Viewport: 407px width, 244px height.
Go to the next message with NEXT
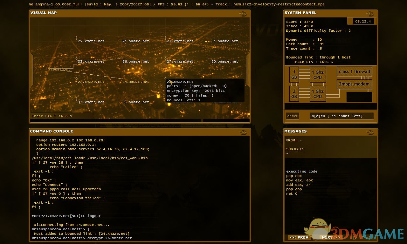(x=331, y=237)
